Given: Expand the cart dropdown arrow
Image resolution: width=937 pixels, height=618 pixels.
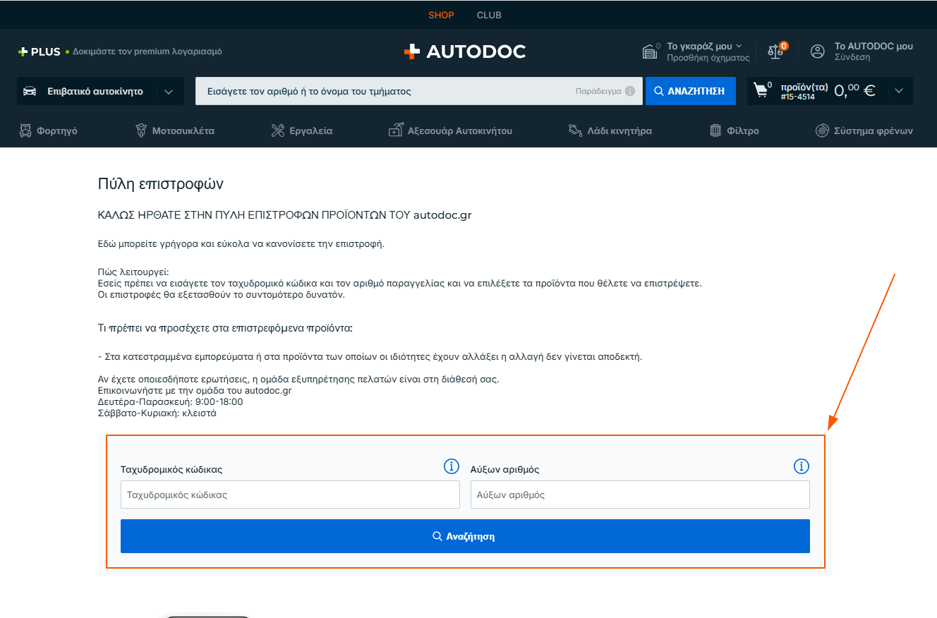Looking at the screenshot, I should 898,90.
